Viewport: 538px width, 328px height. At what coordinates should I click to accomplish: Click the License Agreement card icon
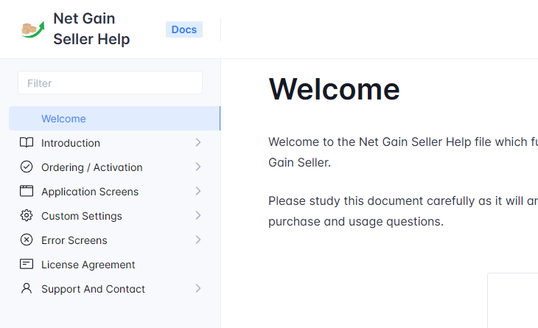pyautogui.click(x=27, y=264)
